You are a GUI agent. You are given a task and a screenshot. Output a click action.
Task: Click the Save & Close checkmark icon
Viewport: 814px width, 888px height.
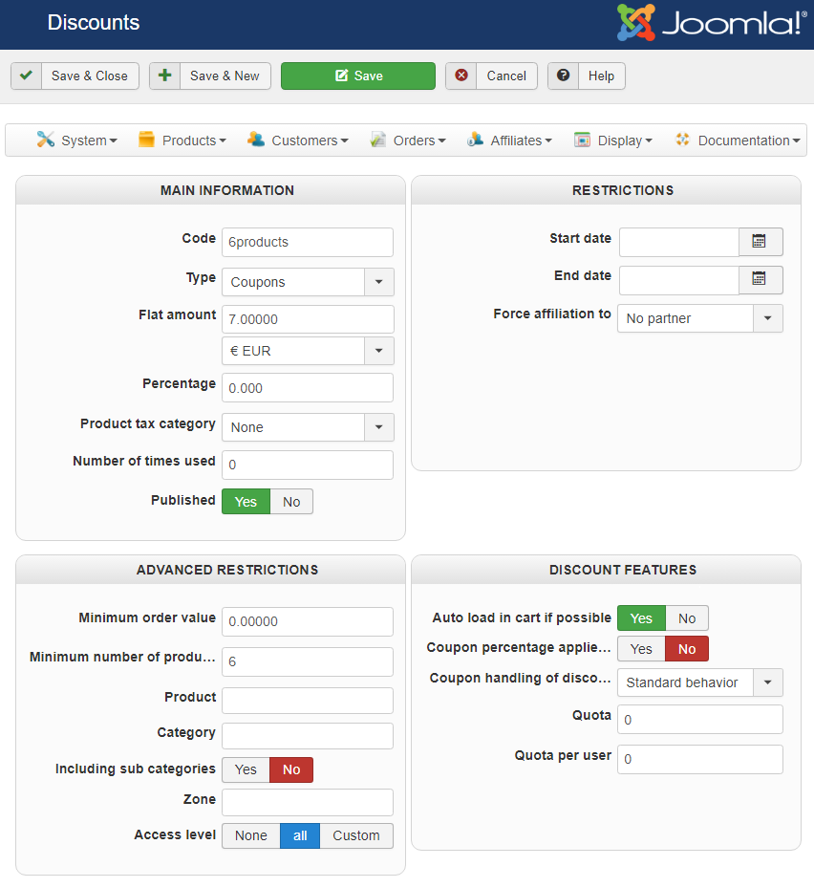point(27,76)
